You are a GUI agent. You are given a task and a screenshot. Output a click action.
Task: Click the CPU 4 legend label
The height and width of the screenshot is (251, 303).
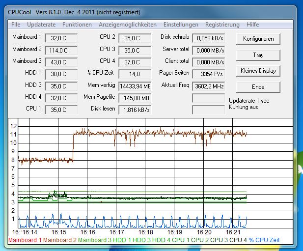tap(238, 240)
